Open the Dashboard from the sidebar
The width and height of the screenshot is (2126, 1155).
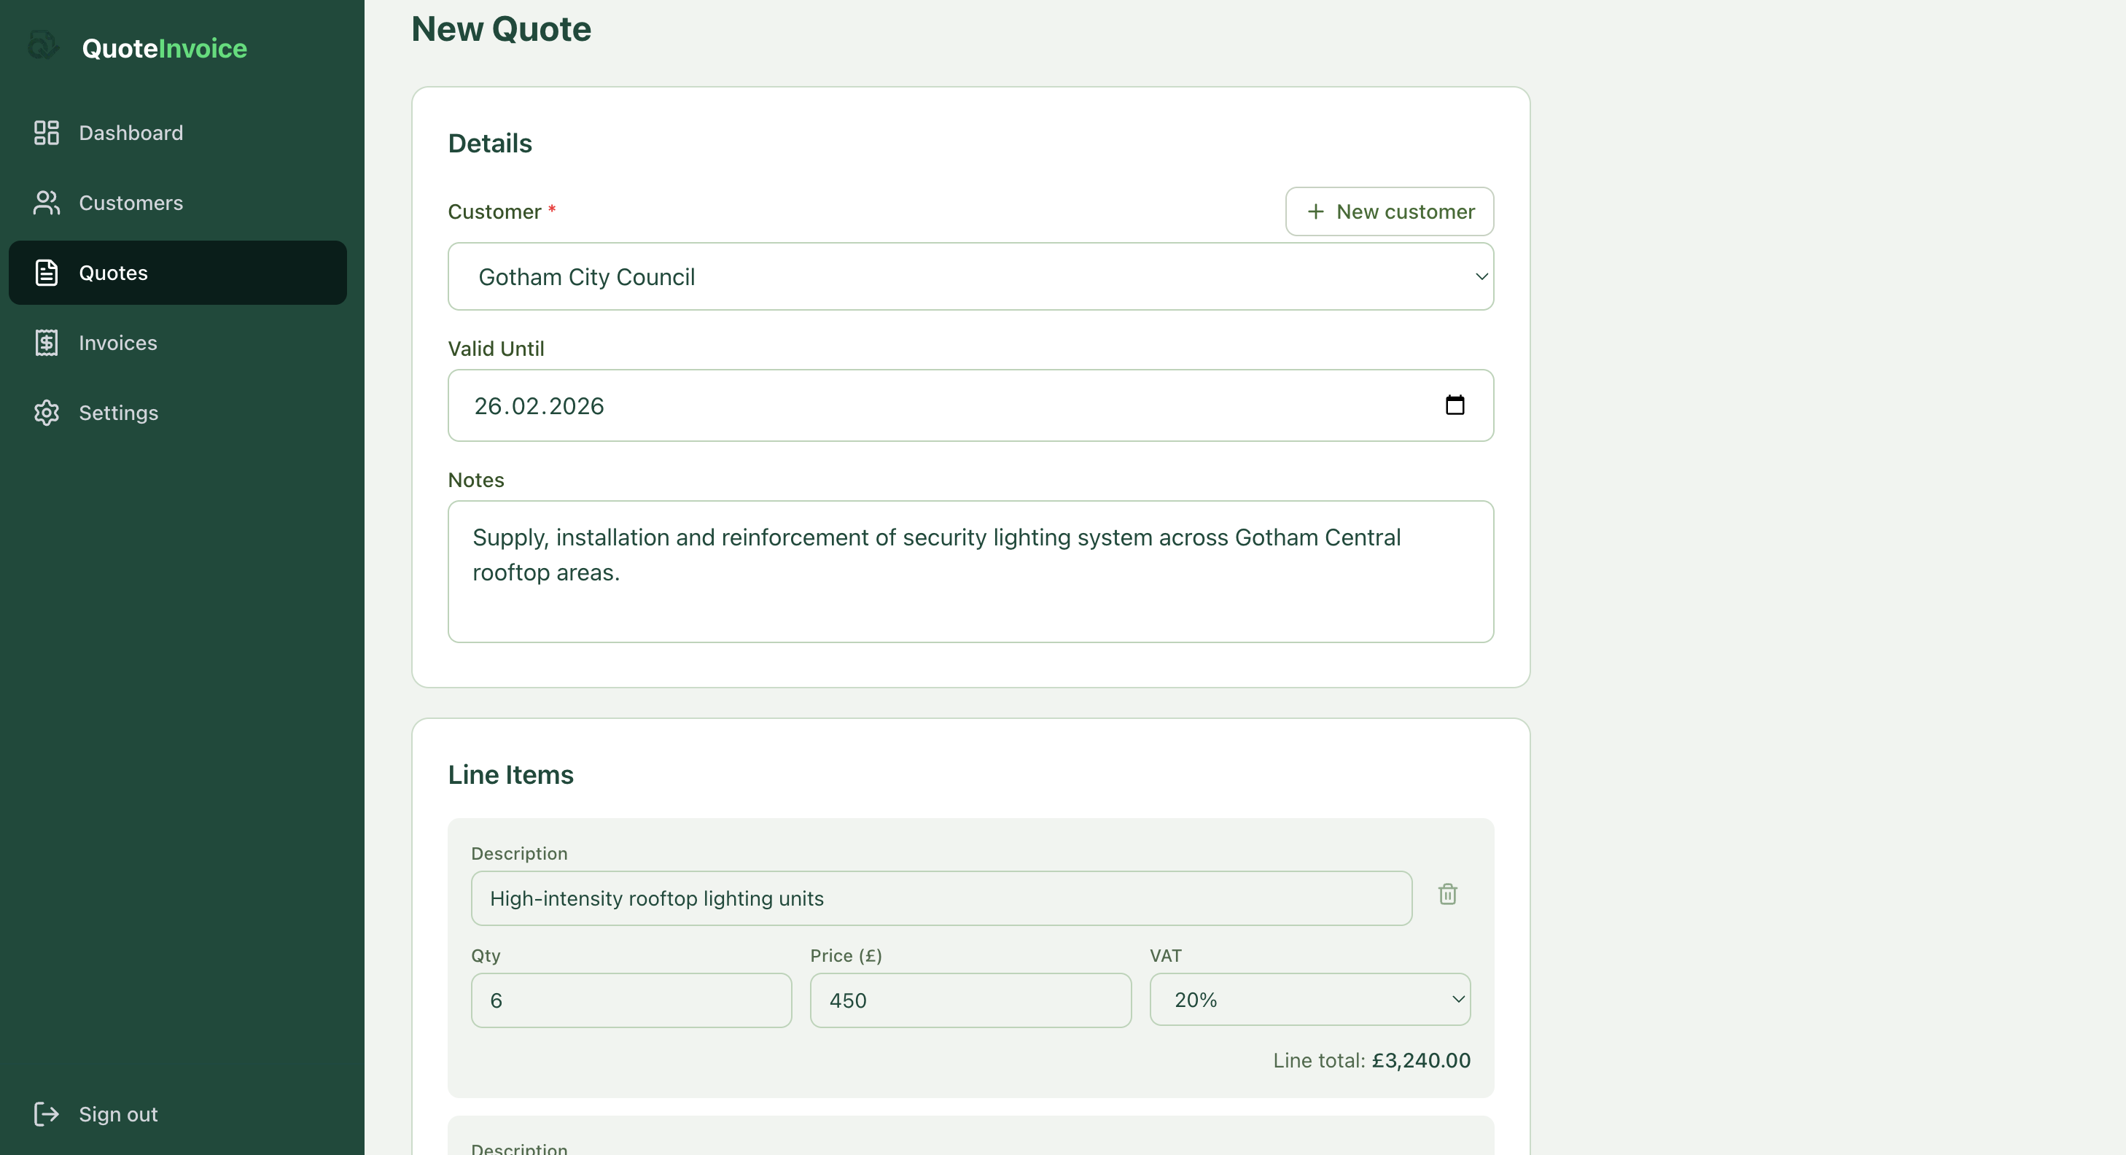(131, 132)
